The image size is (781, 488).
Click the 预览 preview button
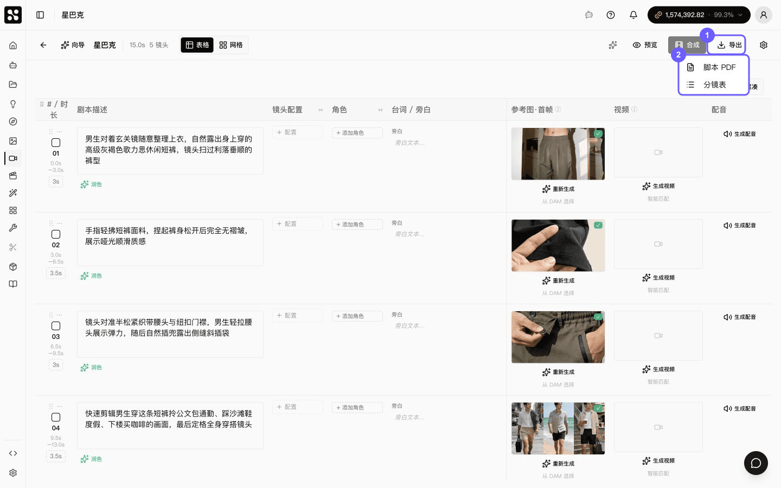[645, 45]
